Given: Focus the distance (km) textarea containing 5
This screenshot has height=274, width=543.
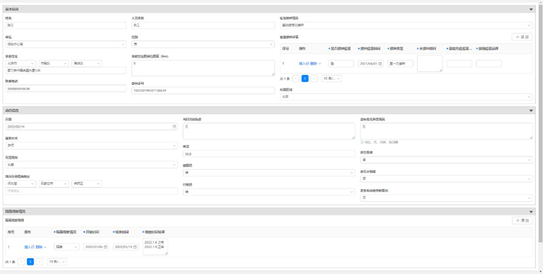Looking at the screenshot, I should (x=203, y=68).
